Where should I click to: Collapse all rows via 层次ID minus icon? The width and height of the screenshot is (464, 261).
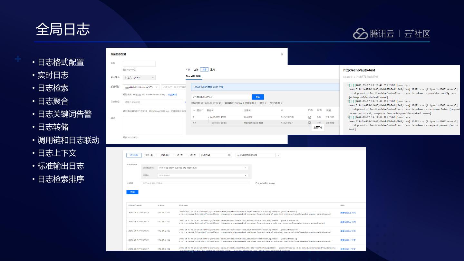coord(194,110)
